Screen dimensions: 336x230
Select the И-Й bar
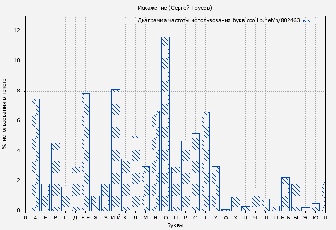point(116,150)
